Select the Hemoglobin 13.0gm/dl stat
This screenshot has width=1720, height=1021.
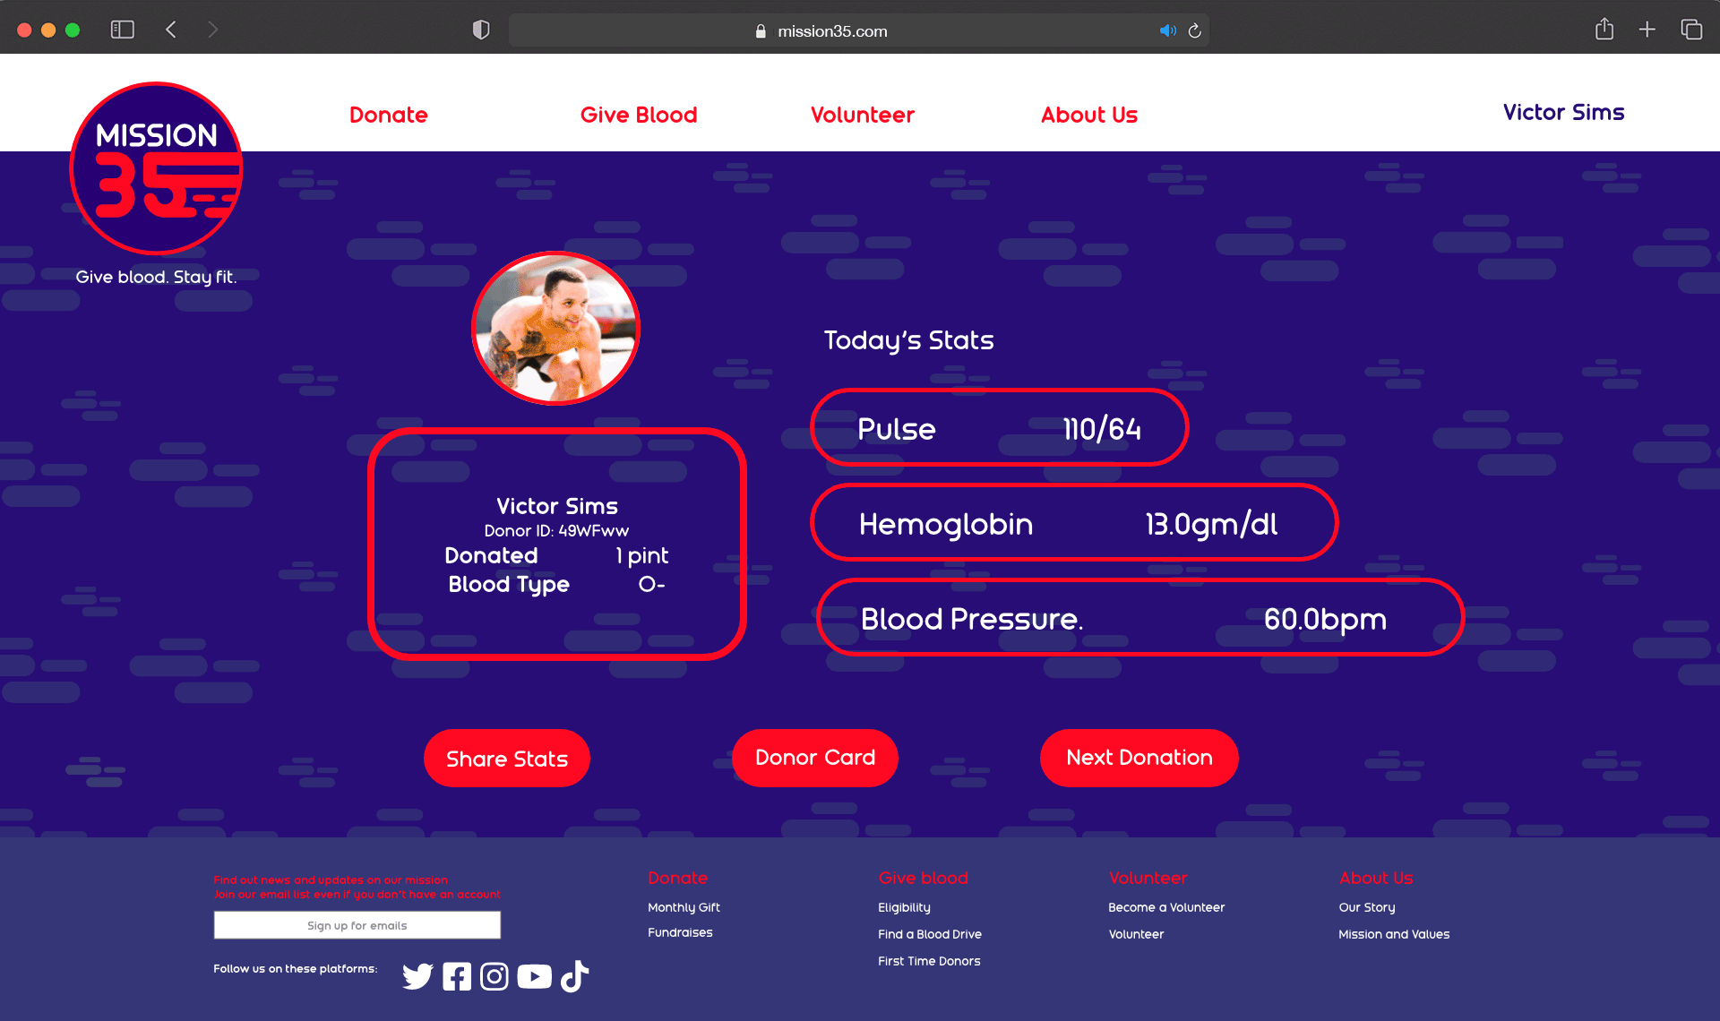tap(1074, 523)
